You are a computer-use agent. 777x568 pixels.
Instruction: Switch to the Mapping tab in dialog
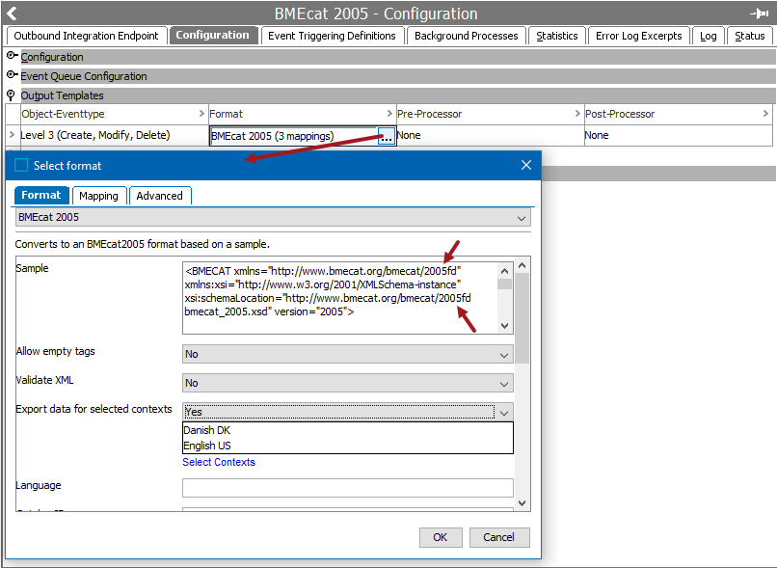click(98, 196)
